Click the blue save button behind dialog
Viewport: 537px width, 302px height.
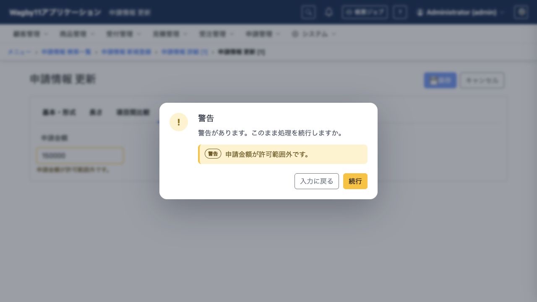click(440, 80)
